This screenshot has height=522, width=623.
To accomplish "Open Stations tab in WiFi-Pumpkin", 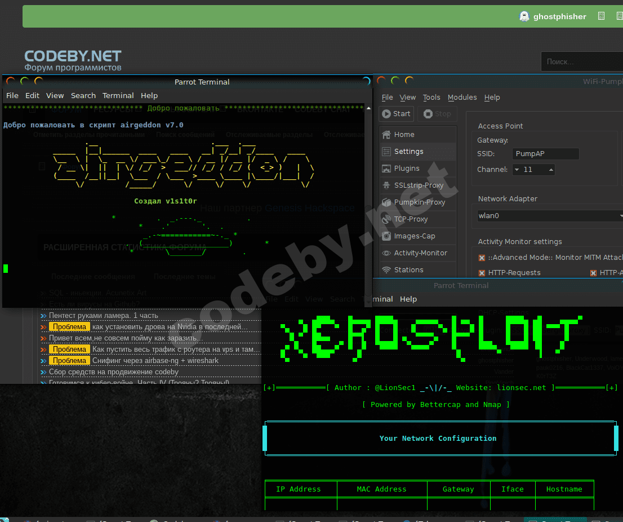I will tap(417, 270).
